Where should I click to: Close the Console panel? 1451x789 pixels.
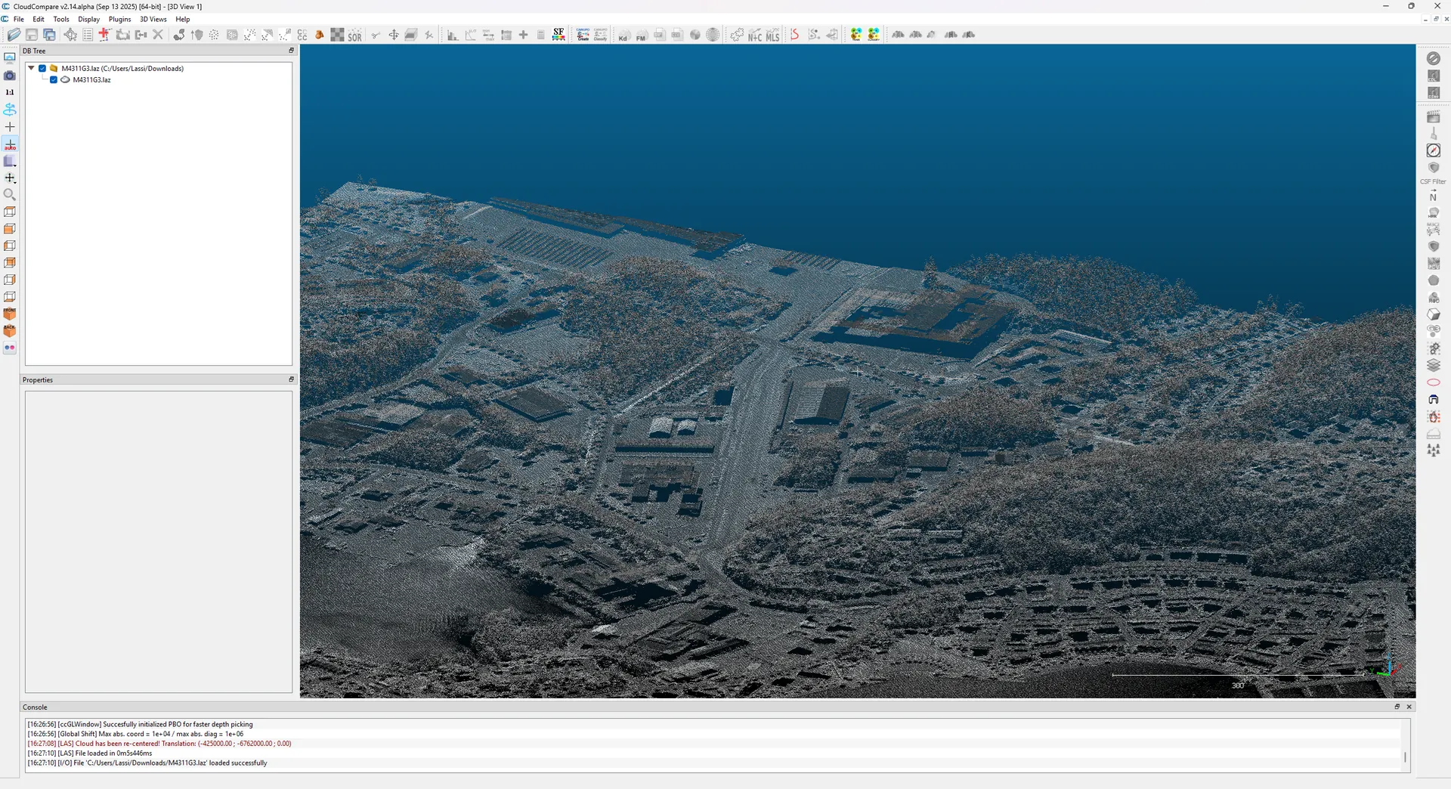[1409, 707]
